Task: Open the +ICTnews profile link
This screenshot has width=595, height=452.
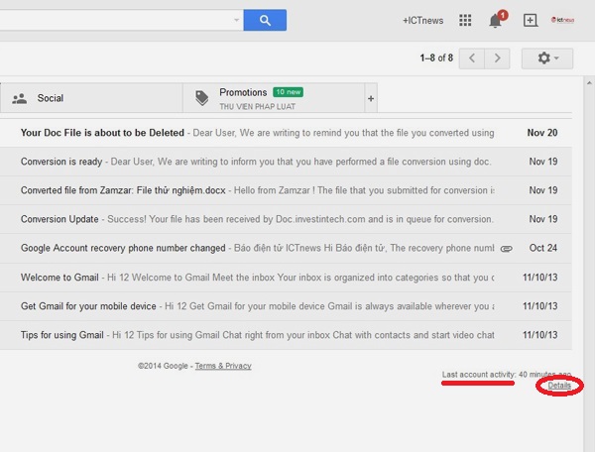Action: point(422,20)
